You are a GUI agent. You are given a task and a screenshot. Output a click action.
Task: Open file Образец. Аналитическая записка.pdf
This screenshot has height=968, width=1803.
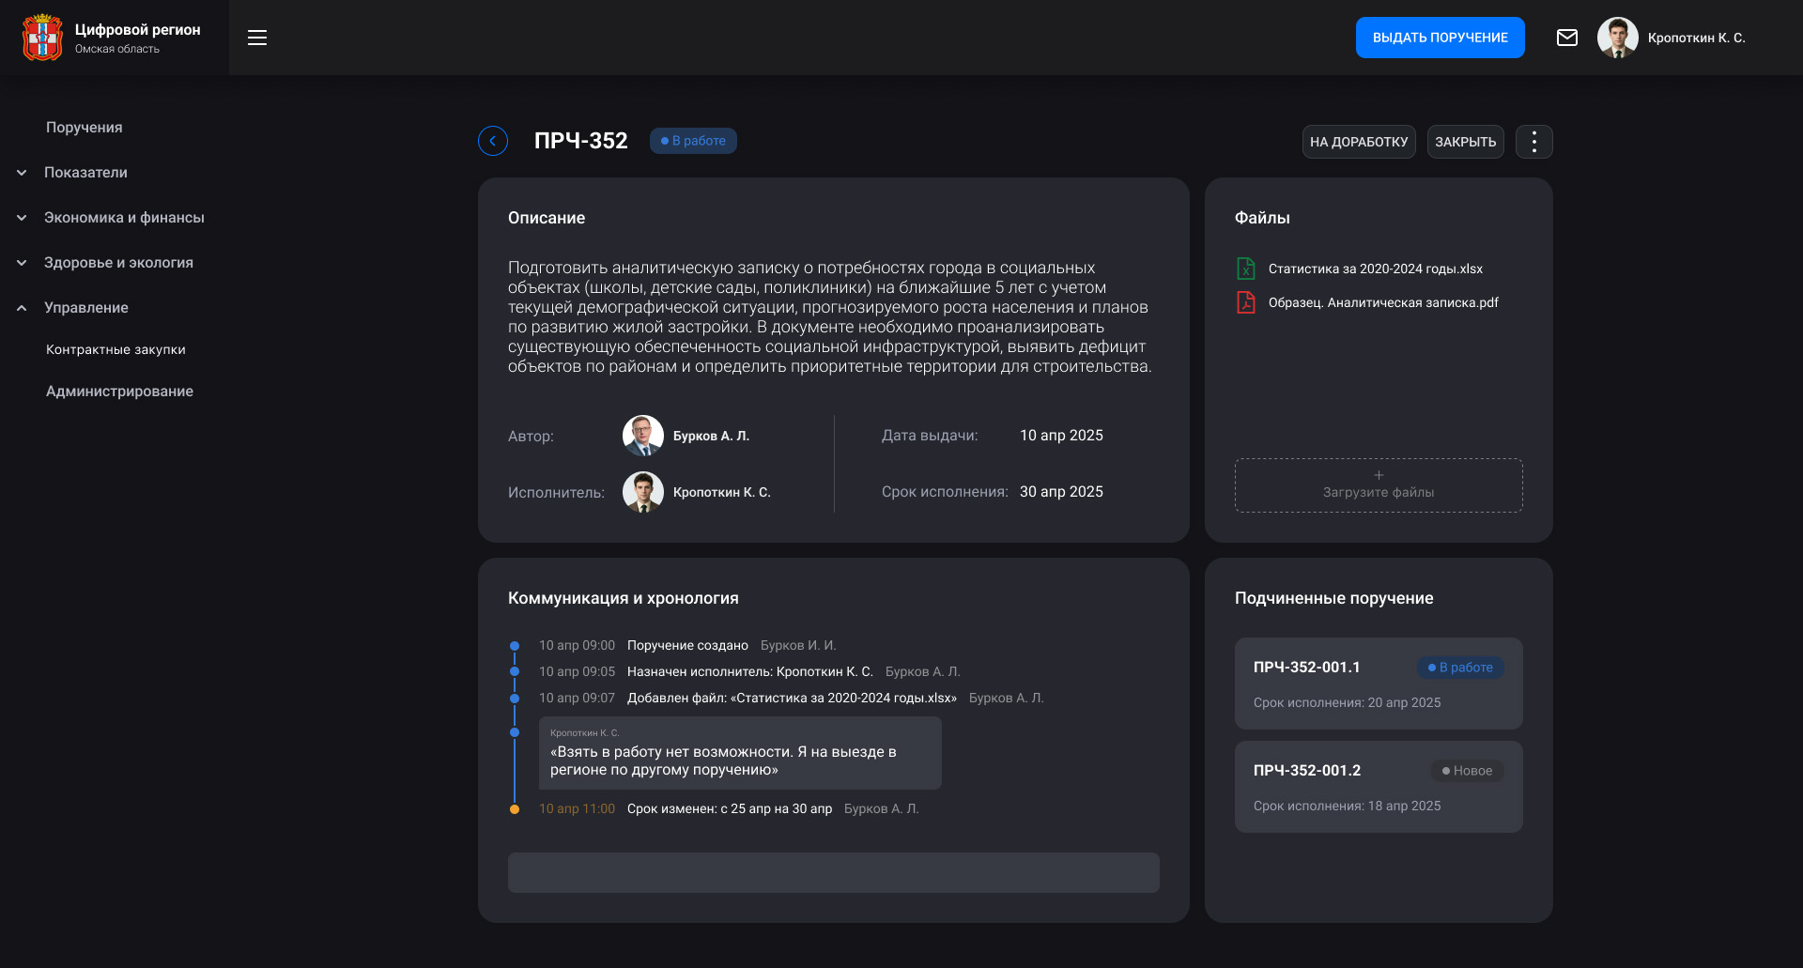click(1383, 302)
